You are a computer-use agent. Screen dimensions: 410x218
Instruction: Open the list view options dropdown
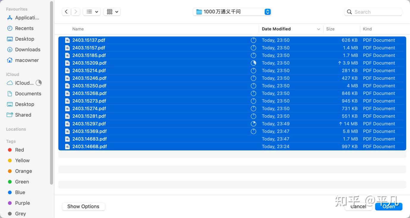point(92,12)
